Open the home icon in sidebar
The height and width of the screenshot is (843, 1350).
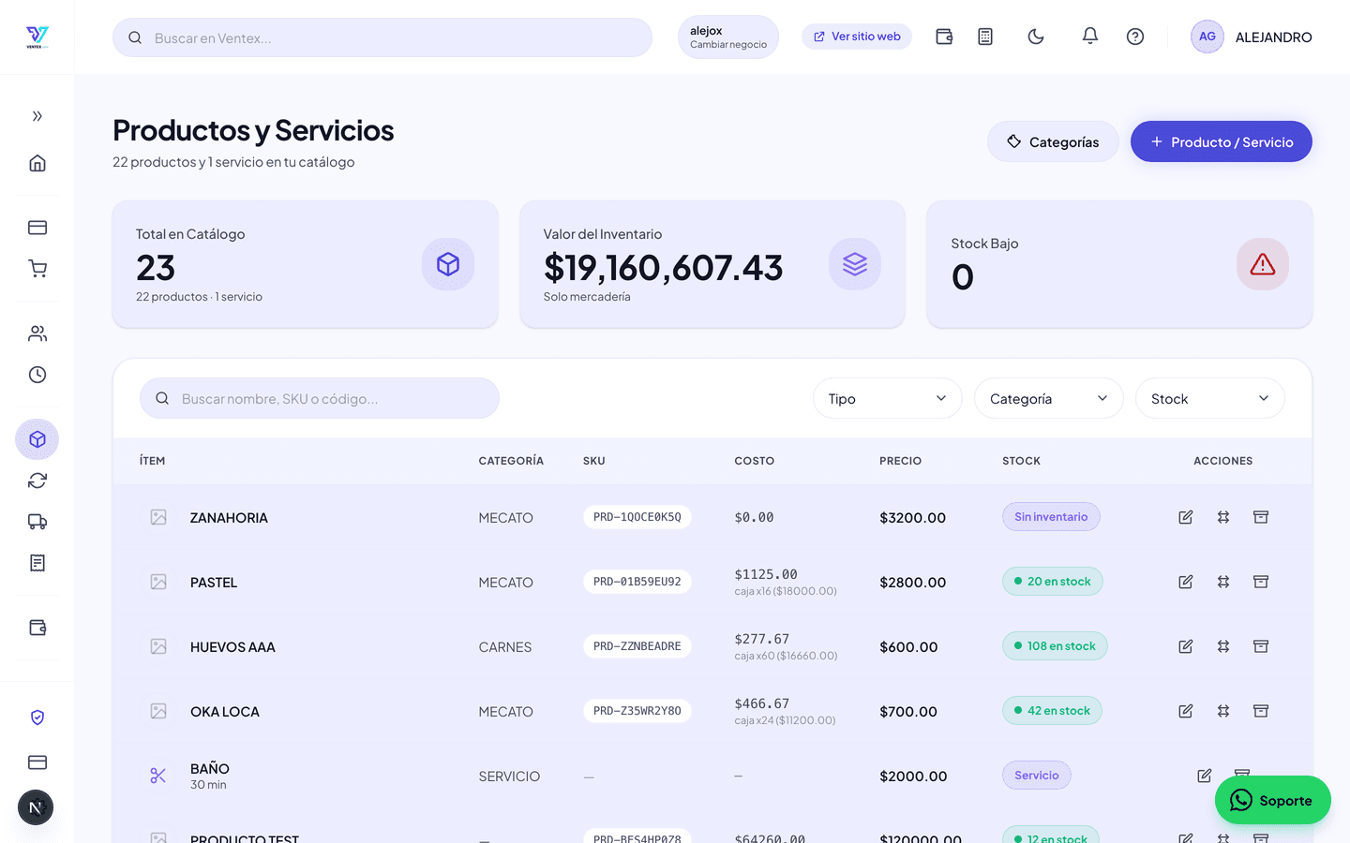37,163
